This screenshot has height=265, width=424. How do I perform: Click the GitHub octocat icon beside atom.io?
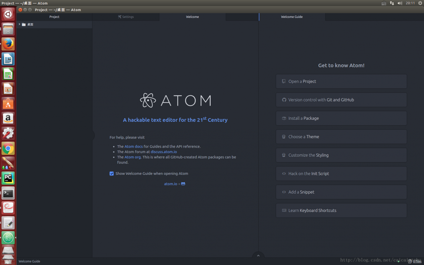click(x=183, y=184)
